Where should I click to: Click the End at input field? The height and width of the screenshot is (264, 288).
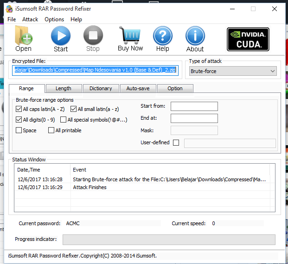[x=194, y=118]
